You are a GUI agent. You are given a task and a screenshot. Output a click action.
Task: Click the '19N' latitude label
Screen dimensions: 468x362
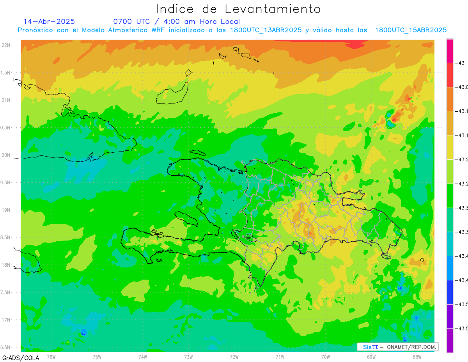point(6,210)
